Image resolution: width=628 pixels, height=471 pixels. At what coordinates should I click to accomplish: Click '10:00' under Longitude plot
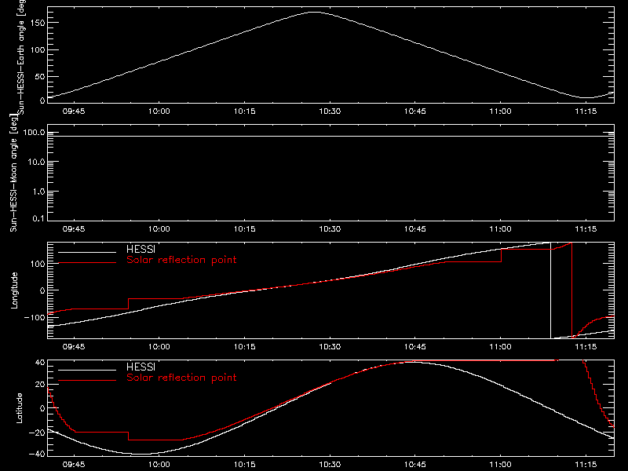(159, 347)
